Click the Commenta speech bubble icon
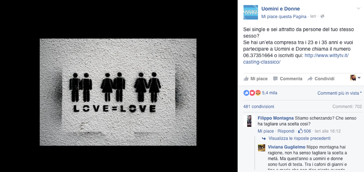Image resolution: width=364 pixels, height=172 pixels. (x=275, y=79)
